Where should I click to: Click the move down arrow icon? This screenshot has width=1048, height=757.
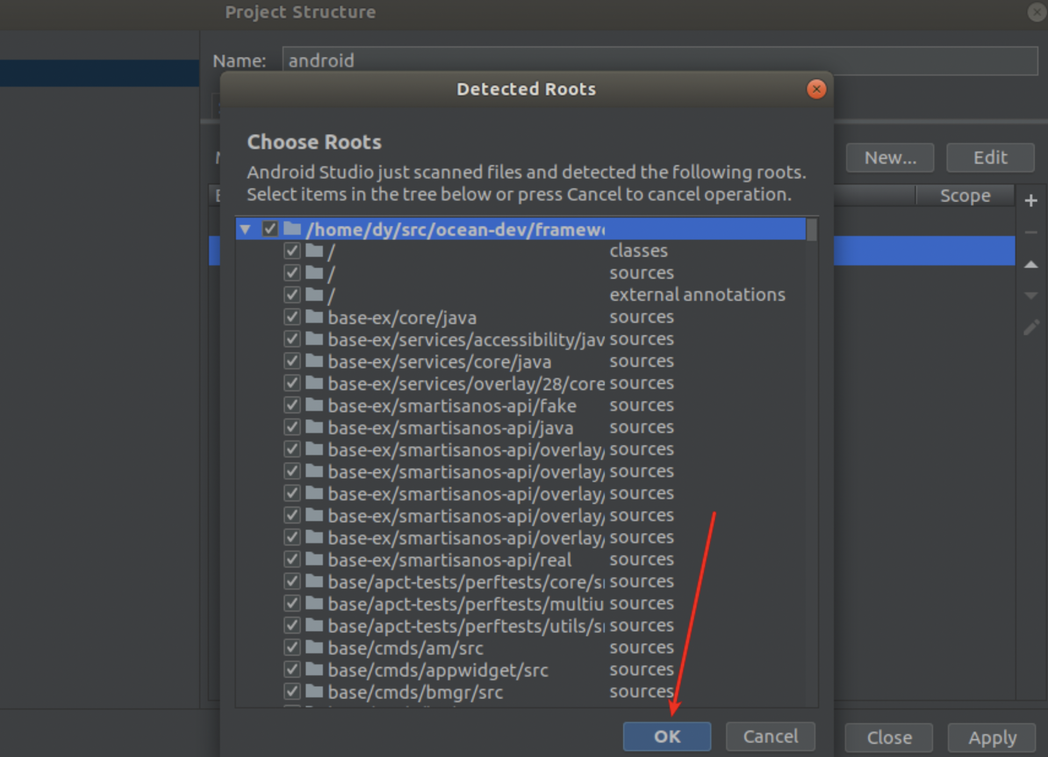point(1030,296)
